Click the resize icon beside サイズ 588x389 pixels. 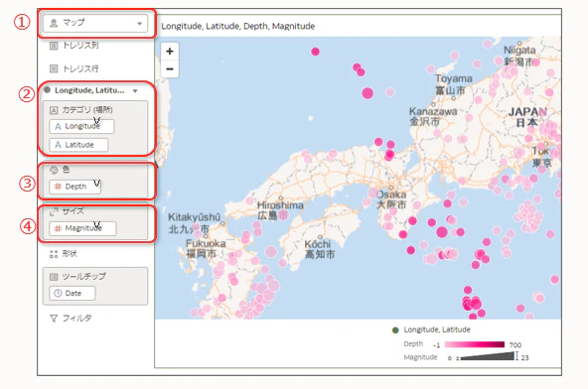tap(54, 211)
